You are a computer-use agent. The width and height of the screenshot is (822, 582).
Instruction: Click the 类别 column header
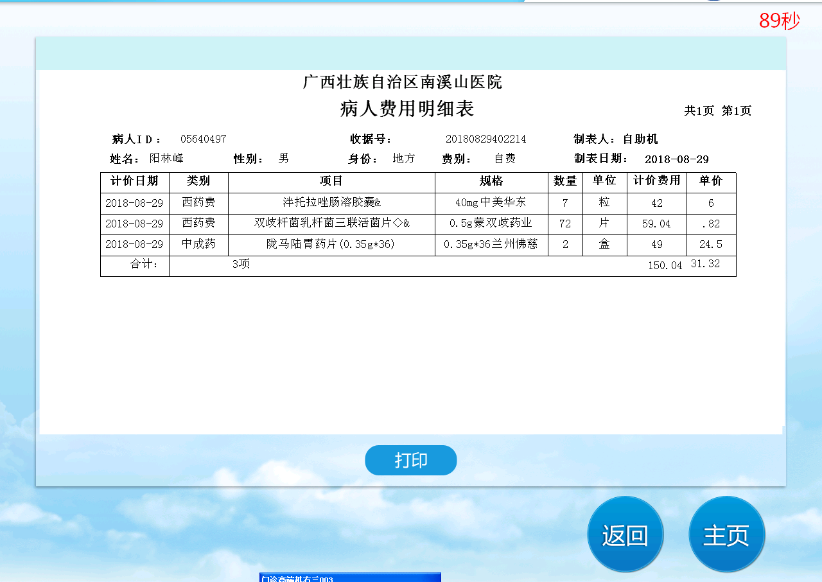[198, 182]
